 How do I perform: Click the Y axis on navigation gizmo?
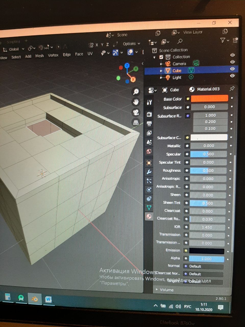coord(136,69)
